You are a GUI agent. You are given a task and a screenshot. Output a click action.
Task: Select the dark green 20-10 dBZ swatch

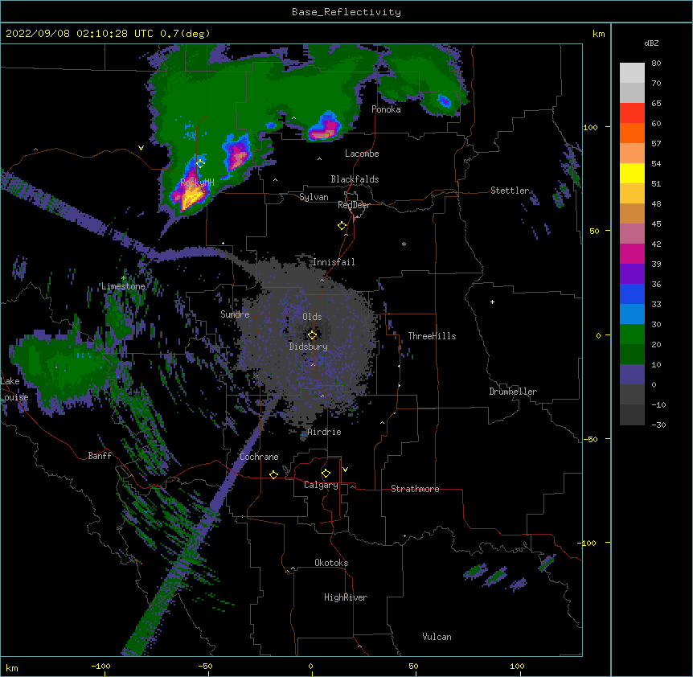632,354
